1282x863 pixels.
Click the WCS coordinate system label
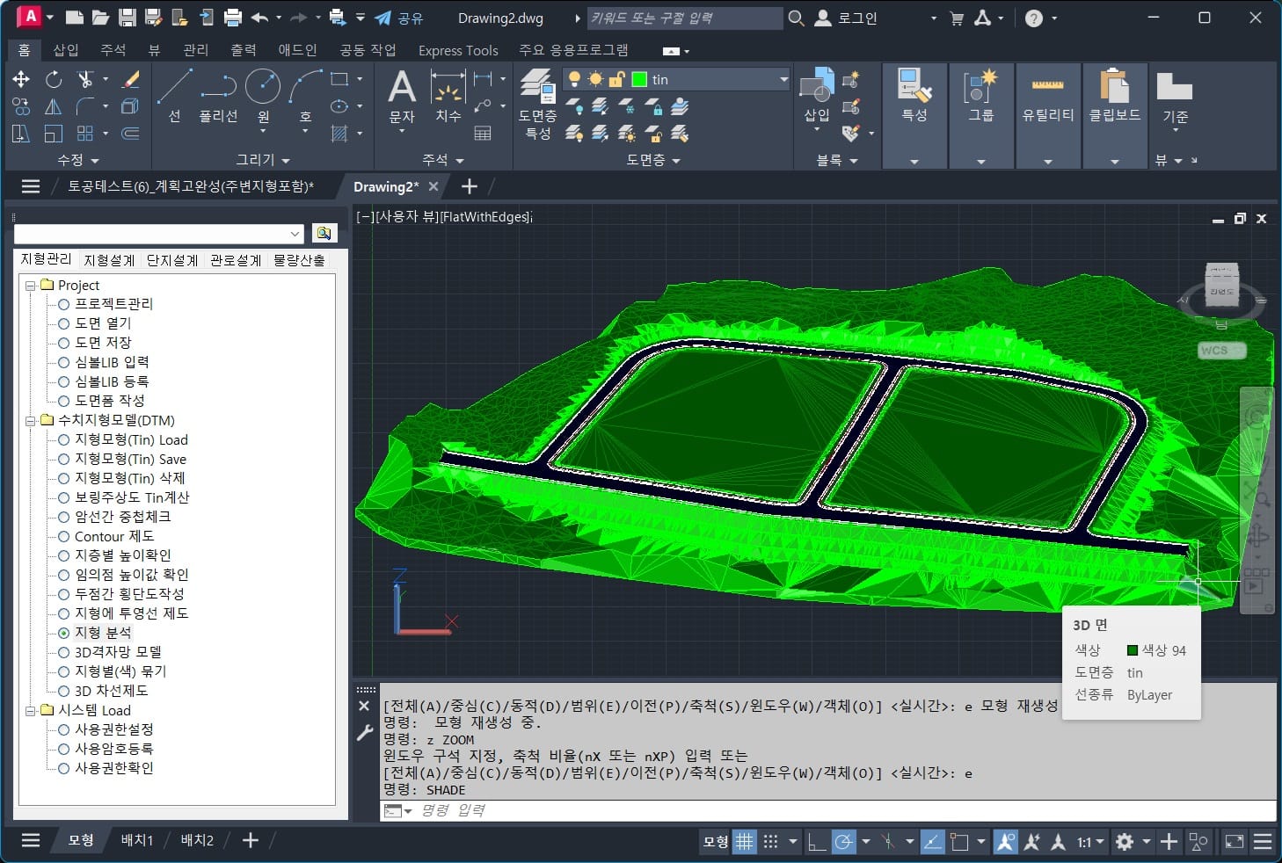pyautogui.click(x=1221, y=351)
